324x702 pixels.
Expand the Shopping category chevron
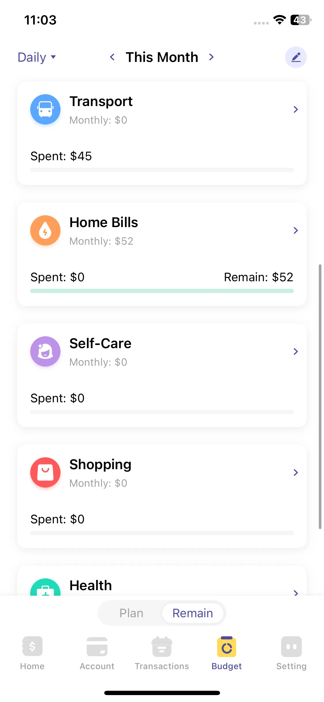pyautogui.click(x=295, y=473)
